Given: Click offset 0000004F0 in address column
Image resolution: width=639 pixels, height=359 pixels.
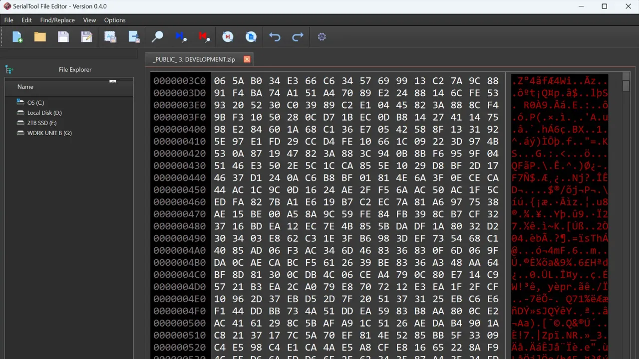Looking at the screenshot, I should coord(180,311).
